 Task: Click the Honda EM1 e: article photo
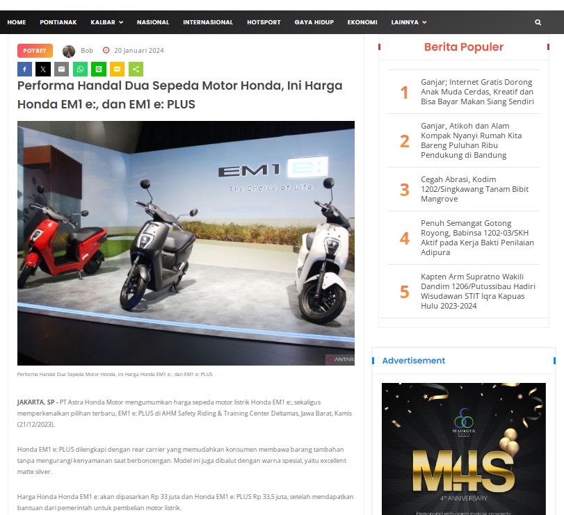(186, 243)
